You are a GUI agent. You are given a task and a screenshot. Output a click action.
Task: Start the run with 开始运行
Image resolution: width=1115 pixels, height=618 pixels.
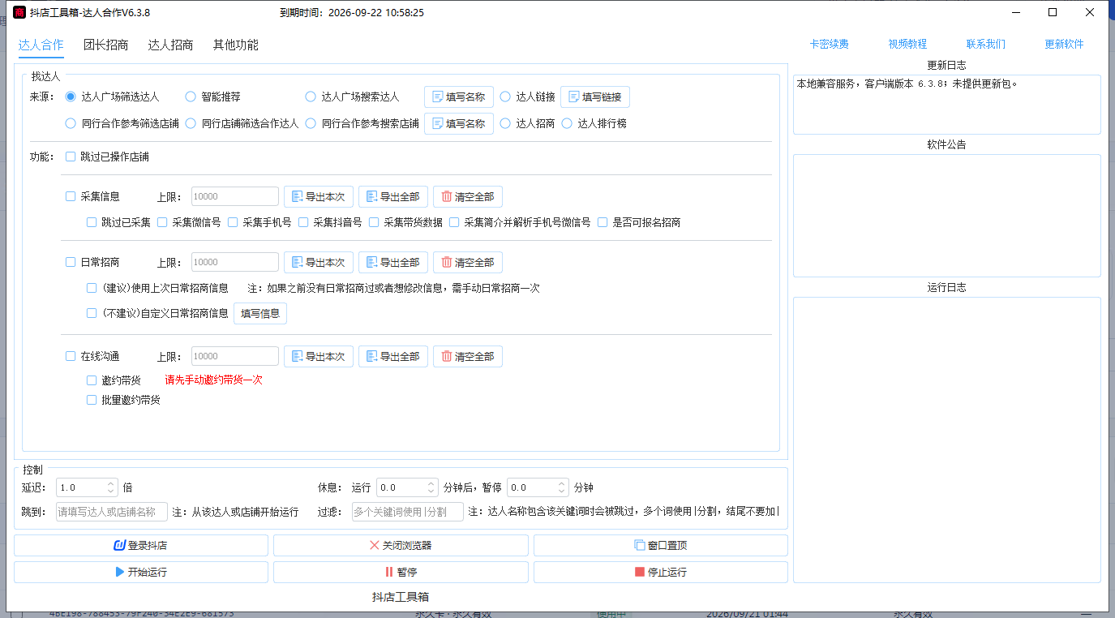point(141,572)
